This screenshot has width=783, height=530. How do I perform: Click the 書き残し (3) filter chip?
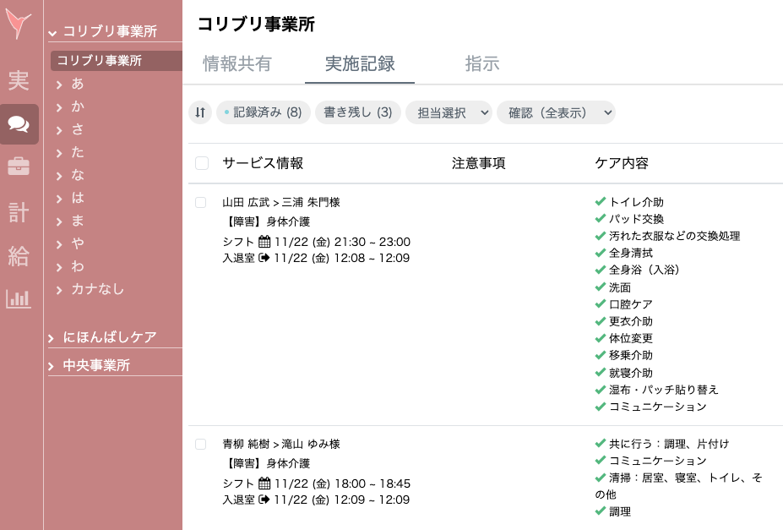point(356,112)
